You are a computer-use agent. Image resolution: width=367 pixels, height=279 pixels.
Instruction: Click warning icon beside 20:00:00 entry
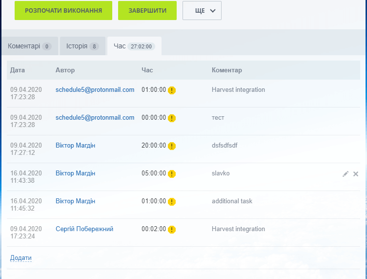[x=172, y=146]
